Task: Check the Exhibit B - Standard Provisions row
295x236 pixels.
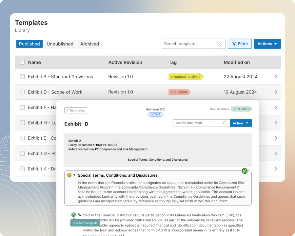Action: [x=22, y=77]
